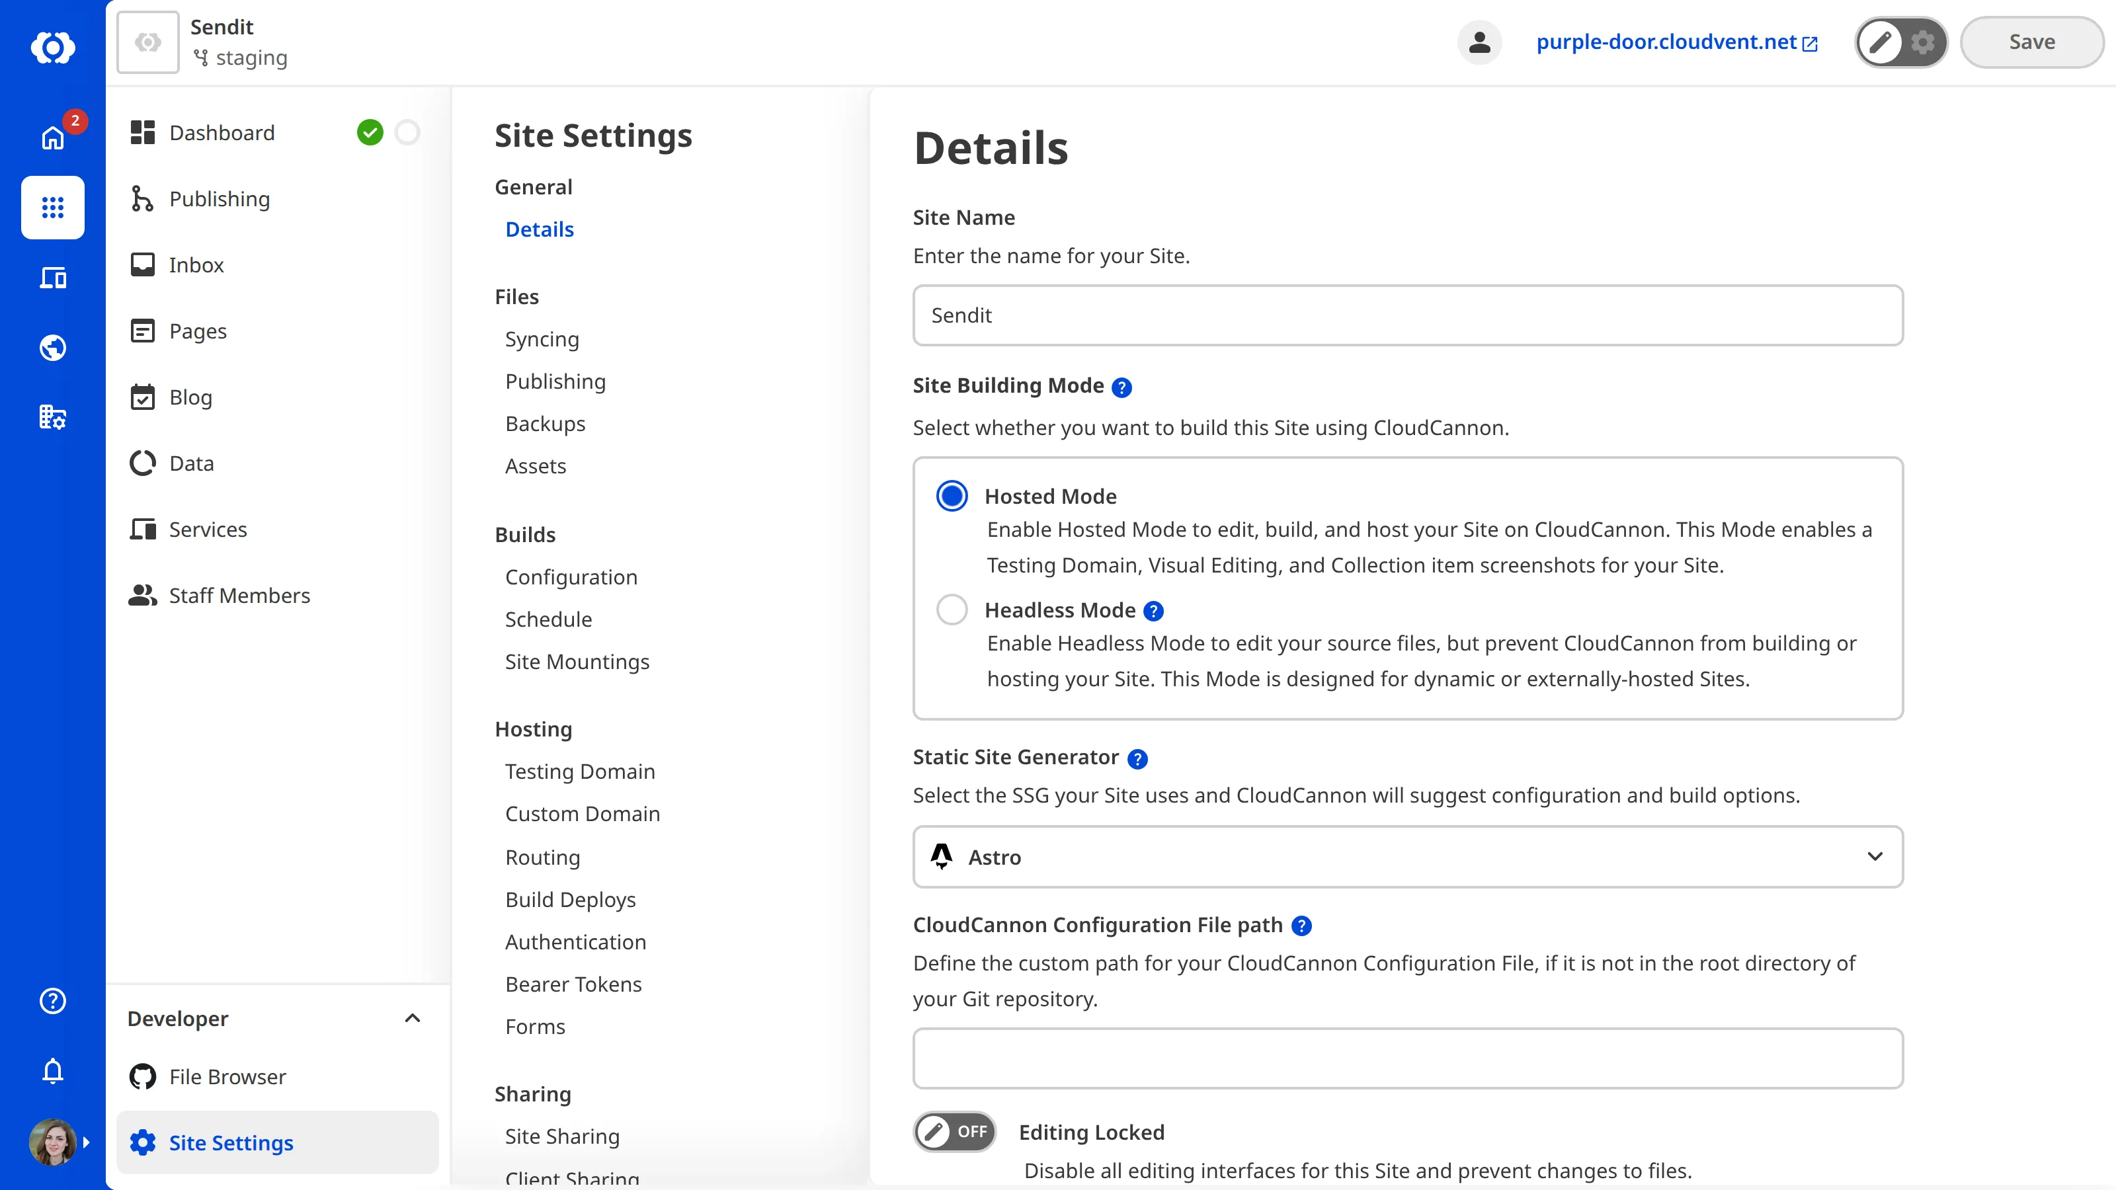The image size is (2116, 1190).
Task: Click the account person icon in header
Action: coord(1479,42)
